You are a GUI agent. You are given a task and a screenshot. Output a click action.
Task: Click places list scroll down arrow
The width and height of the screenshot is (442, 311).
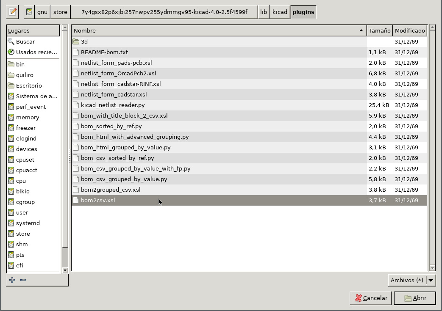click(x=65, y=270)
